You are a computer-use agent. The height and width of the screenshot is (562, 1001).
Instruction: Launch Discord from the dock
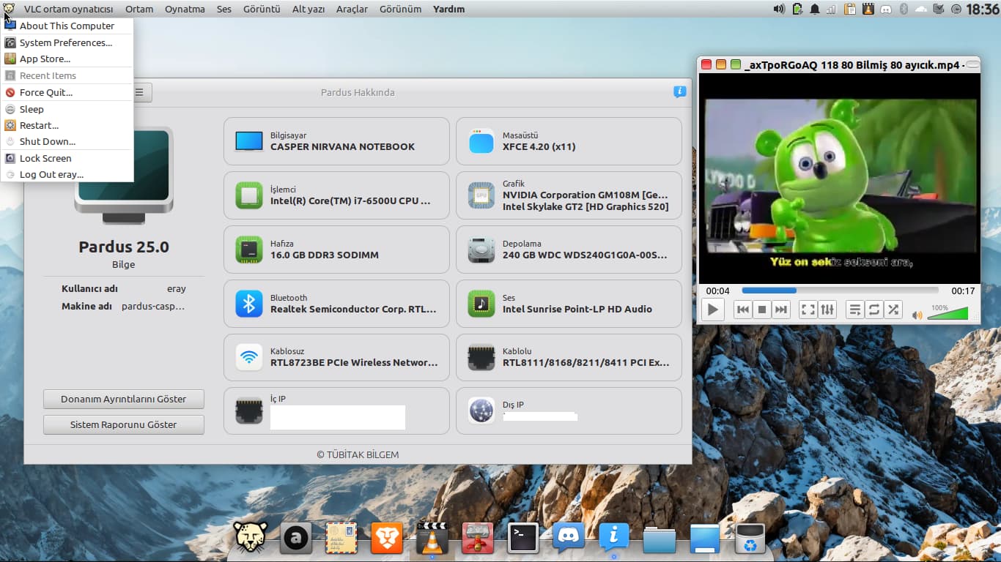coord(569,538)
